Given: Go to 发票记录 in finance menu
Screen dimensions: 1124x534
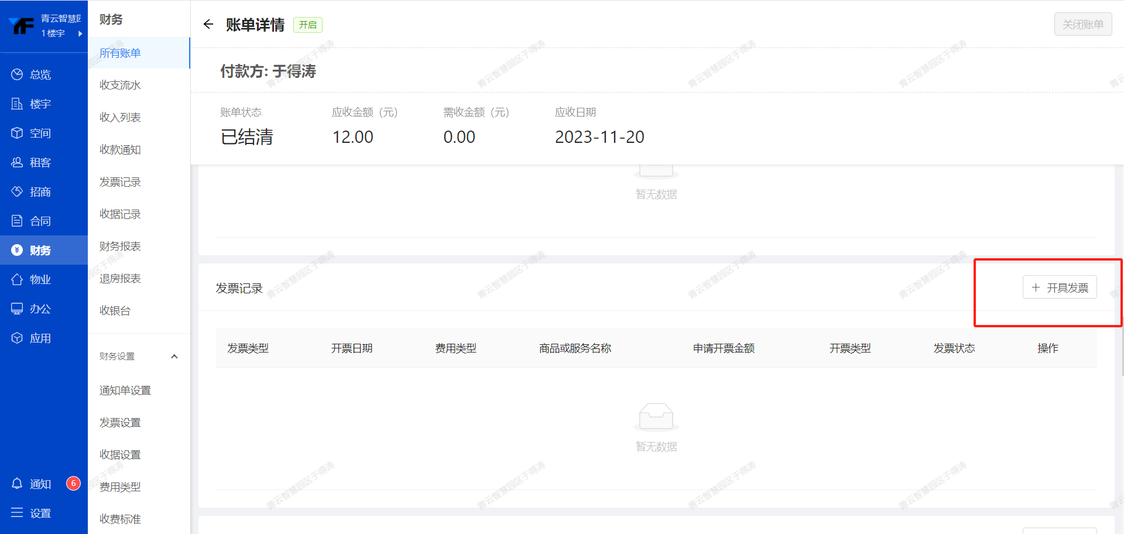Looking at the screenshot, I should tap(120, 182).
